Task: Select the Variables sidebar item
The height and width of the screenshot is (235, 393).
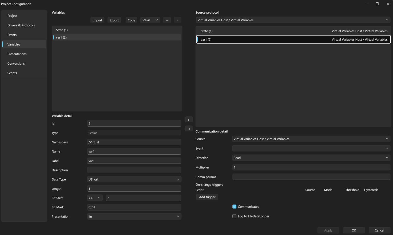Action: coord(24,44)
